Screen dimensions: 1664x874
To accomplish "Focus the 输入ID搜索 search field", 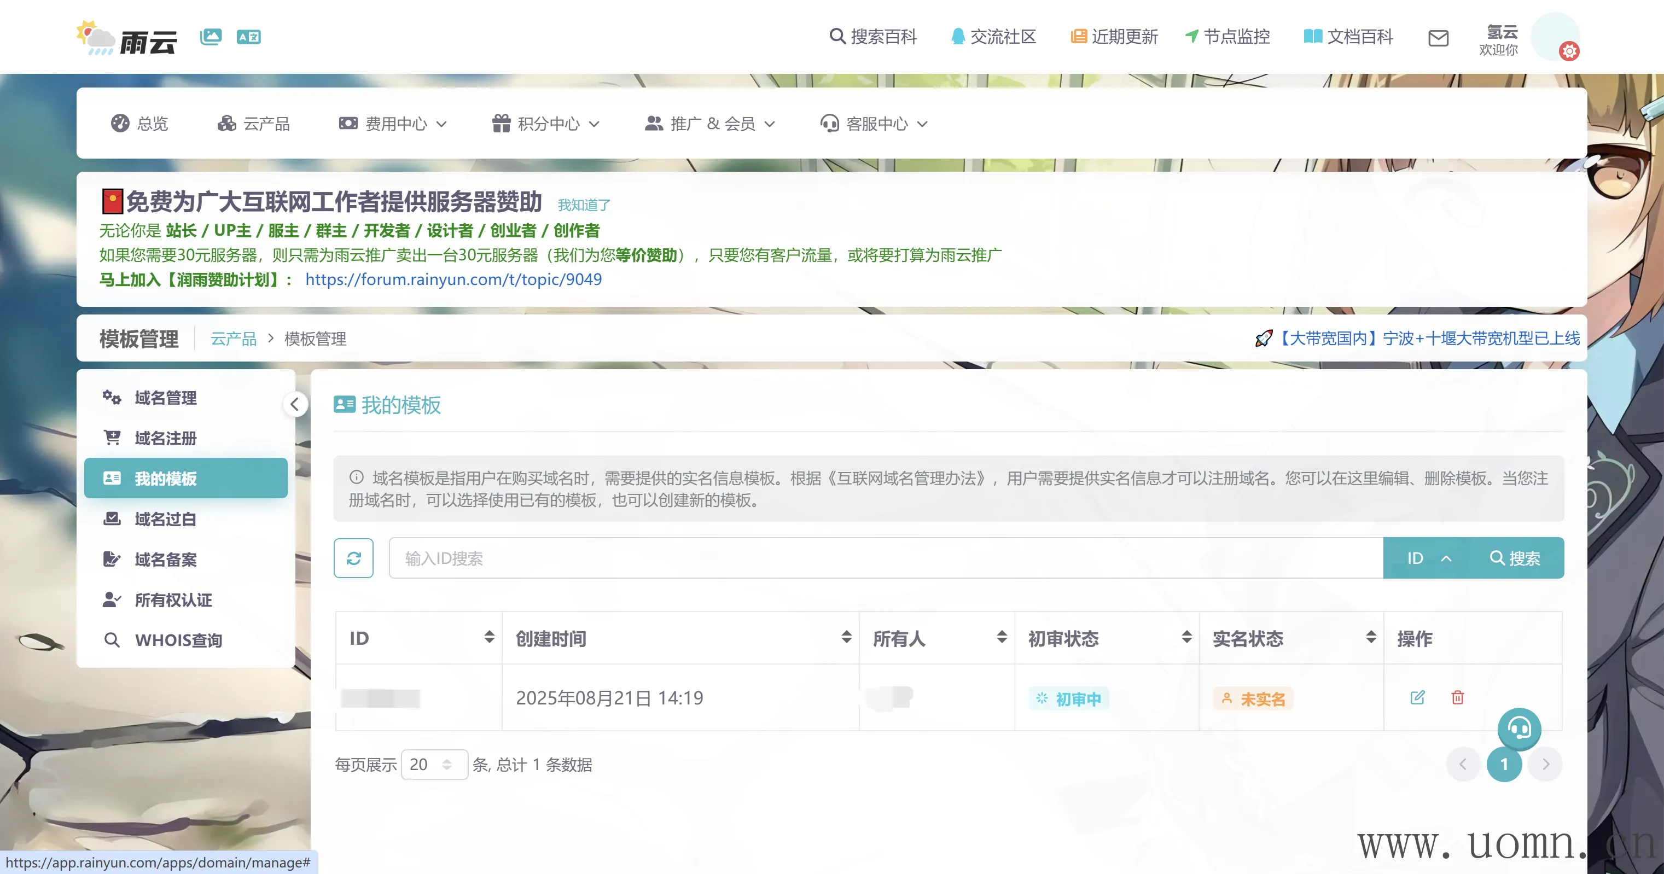I will pyautogui.click(x=885, y=558).
